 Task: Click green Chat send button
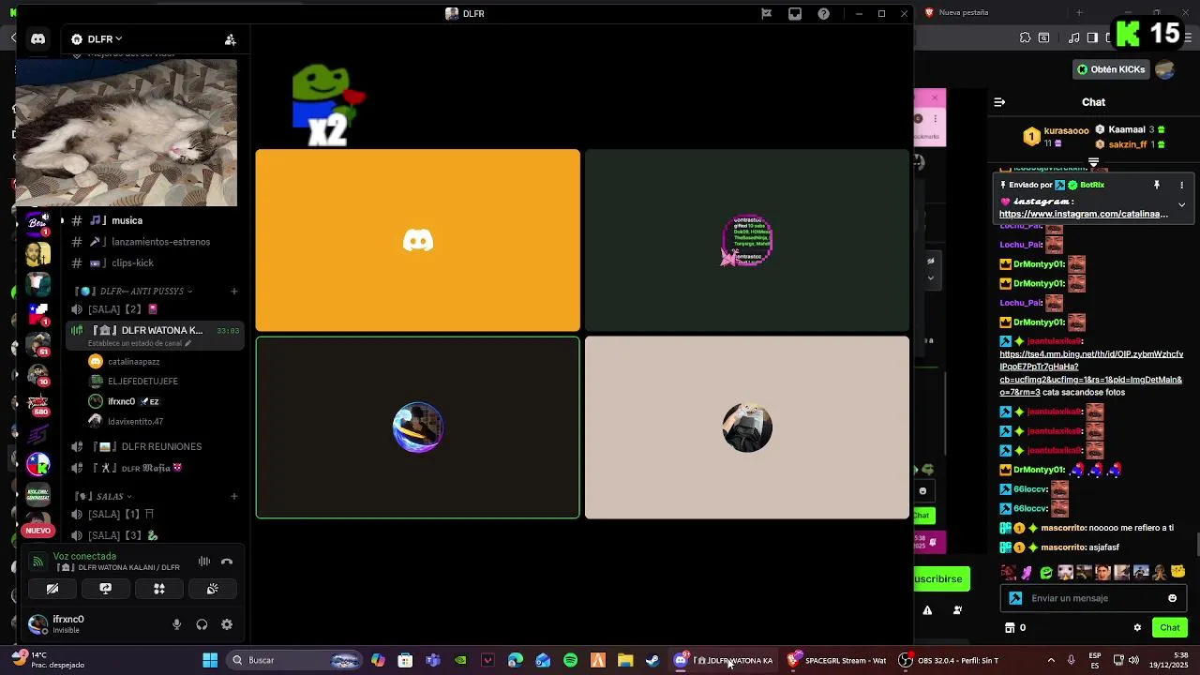(1170, 627)
